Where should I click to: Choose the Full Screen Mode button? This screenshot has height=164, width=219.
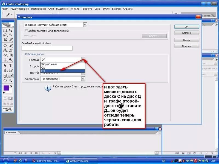click(x=11, y=104)
